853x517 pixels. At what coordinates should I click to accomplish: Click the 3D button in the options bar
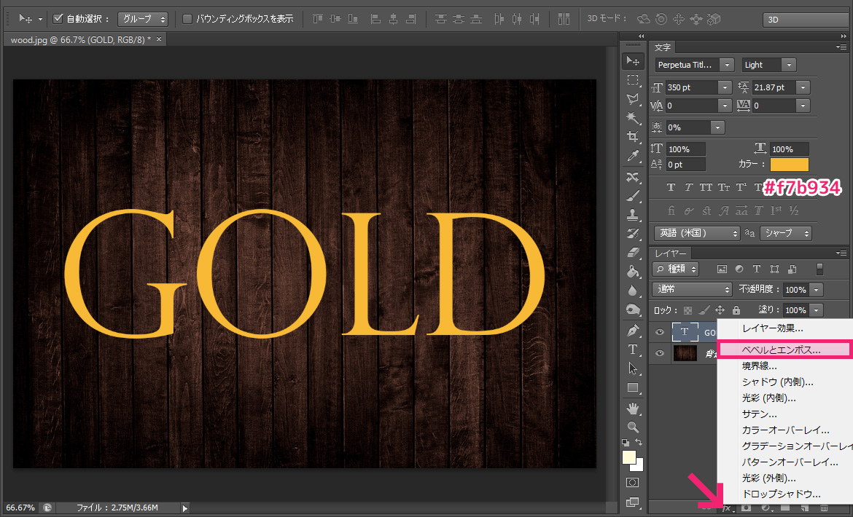(805, 19)
